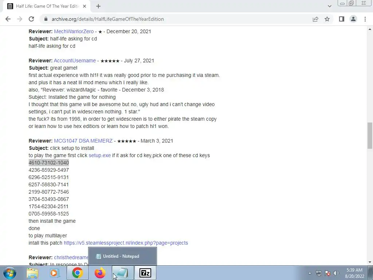Show hidden system tray icons
This screenshot has height=280, width=373.
tap(310, 273)
